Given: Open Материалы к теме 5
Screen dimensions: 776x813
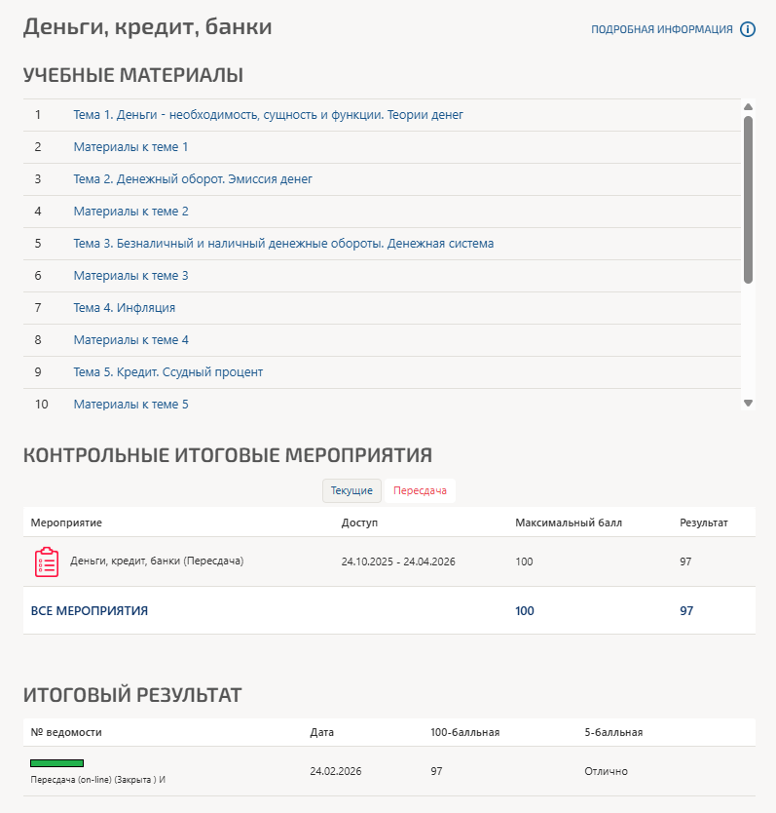Looking at the screenshot, I should tap(130, 405).
